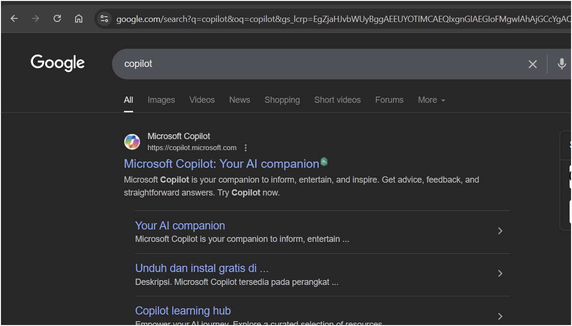
Task: Expand the Unduh dan instal gratis arrow
Action: (x=500, y=273)
